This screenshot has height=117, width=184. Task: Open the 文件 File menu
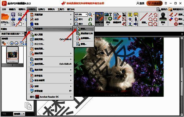4,9
